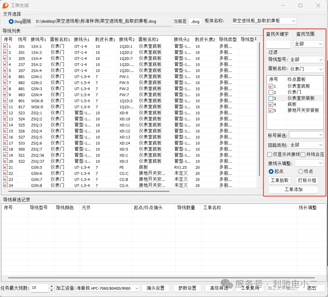Click the 底板 entry in endpoint list
Screen dimensions: 328x297
coord(292,104)
